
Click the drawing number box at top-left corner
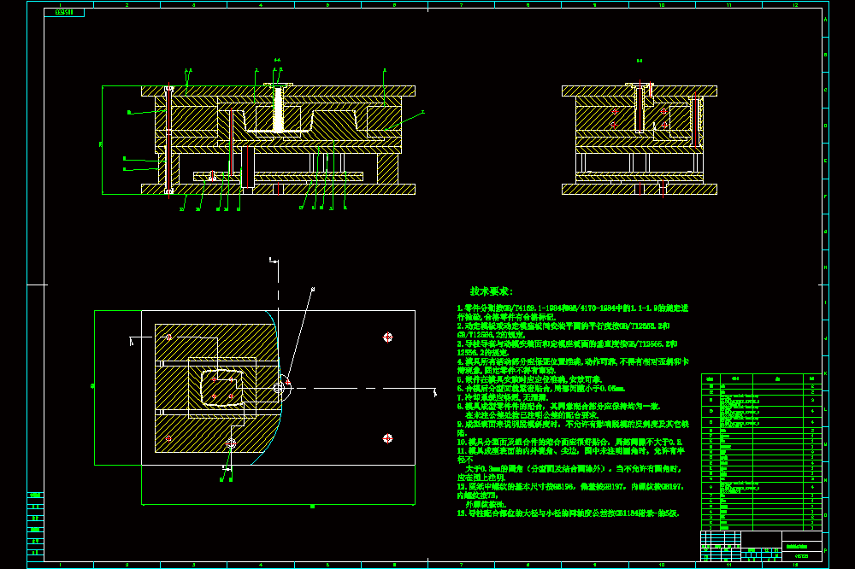click(64, 13)
